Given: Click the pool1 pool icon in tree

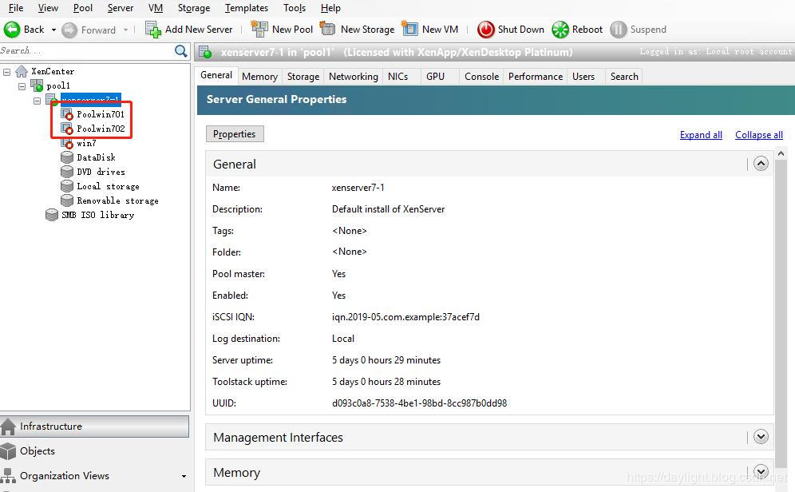Looking at the screenshot, I should [x=37, y=85].
